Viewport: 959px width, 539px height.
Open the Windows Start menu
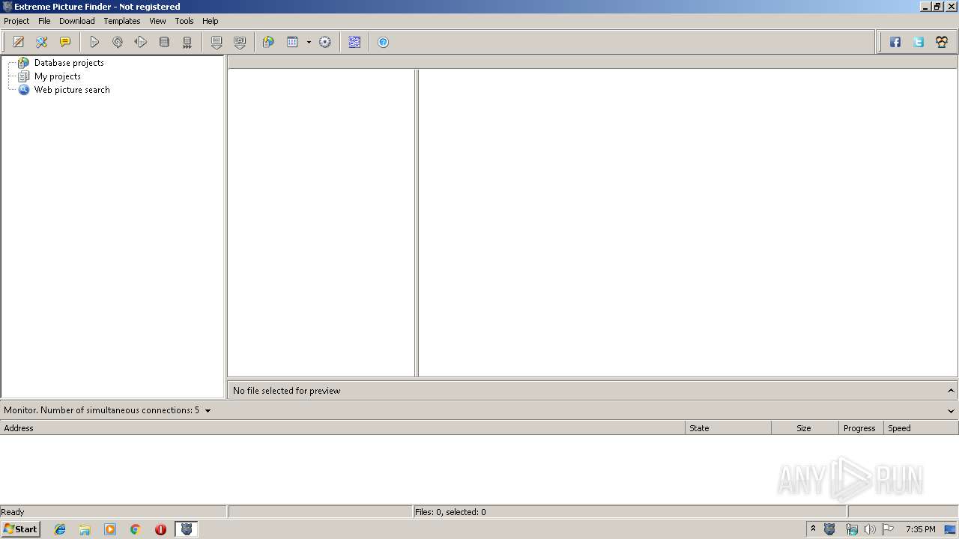click(x=20, y=529)
